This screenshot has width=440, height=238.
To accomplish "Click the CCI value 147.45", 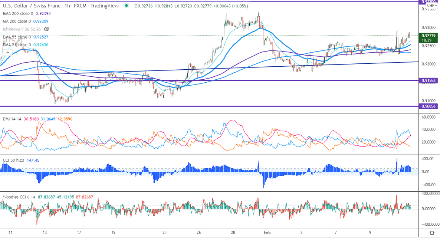I will tap(33, 161).
